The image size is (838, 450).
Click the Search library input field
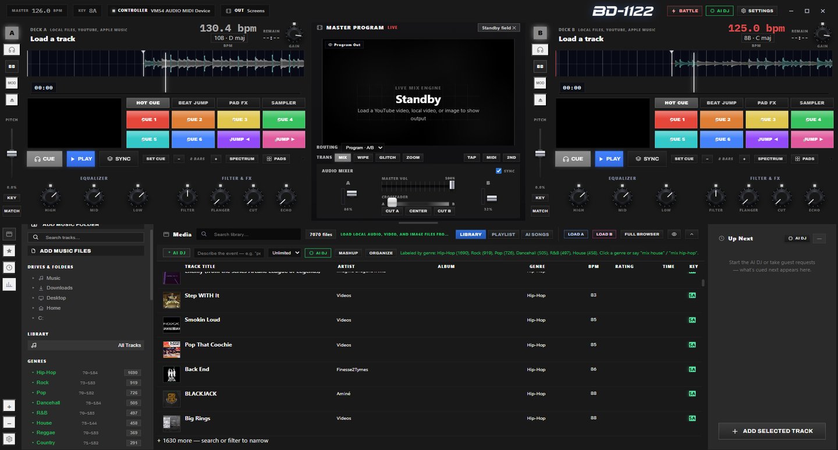click(249, 234)
